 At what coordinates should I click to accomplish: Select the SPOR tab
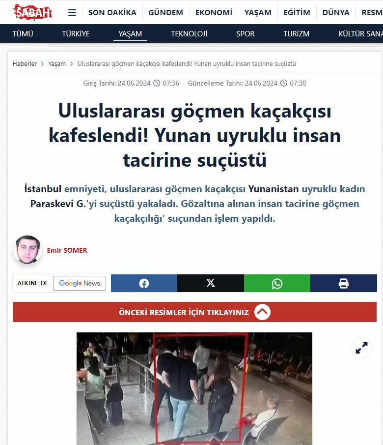point(245,34)
